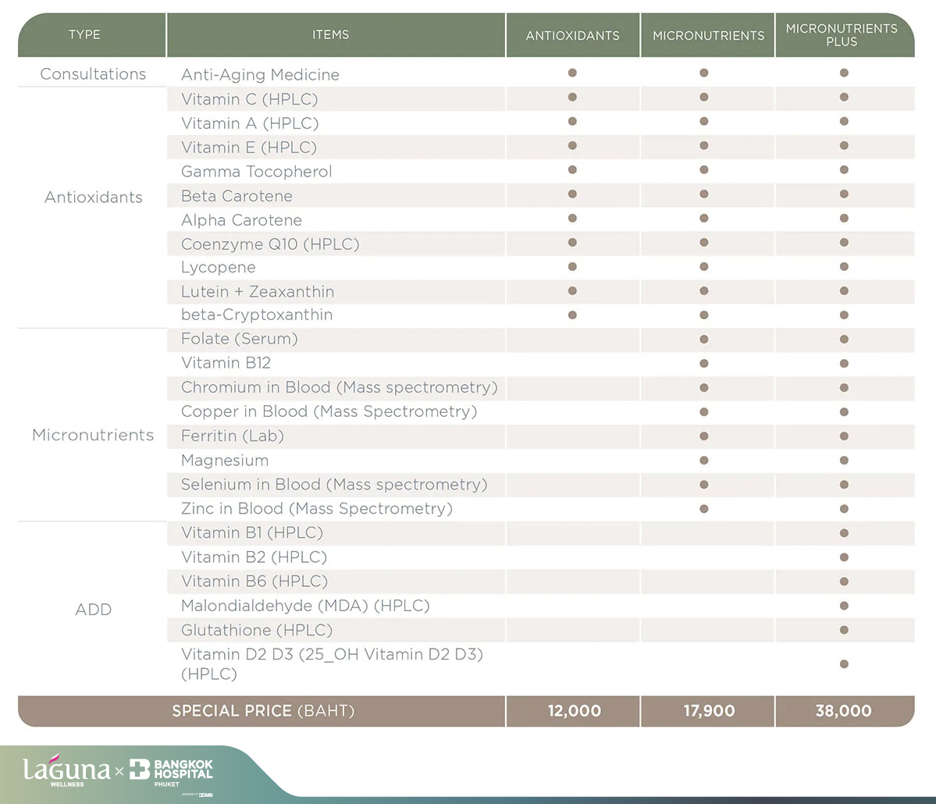Click Vitamin D2 D3 dot in Micronutrients Plus
936x804 pixels.
[x=844, y=664]
